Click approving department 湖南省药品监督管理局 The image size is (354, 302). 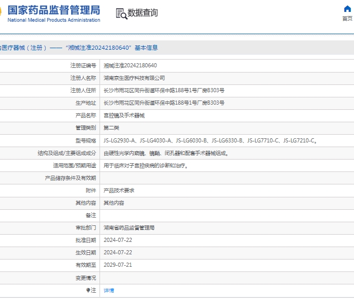coord(129,228)
